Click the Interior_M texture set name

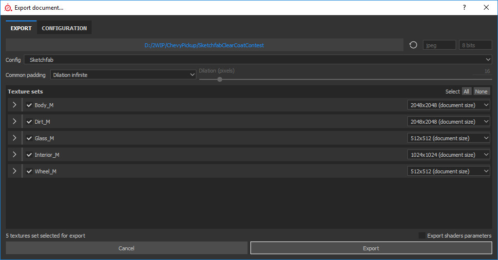[x=47, y=155]
